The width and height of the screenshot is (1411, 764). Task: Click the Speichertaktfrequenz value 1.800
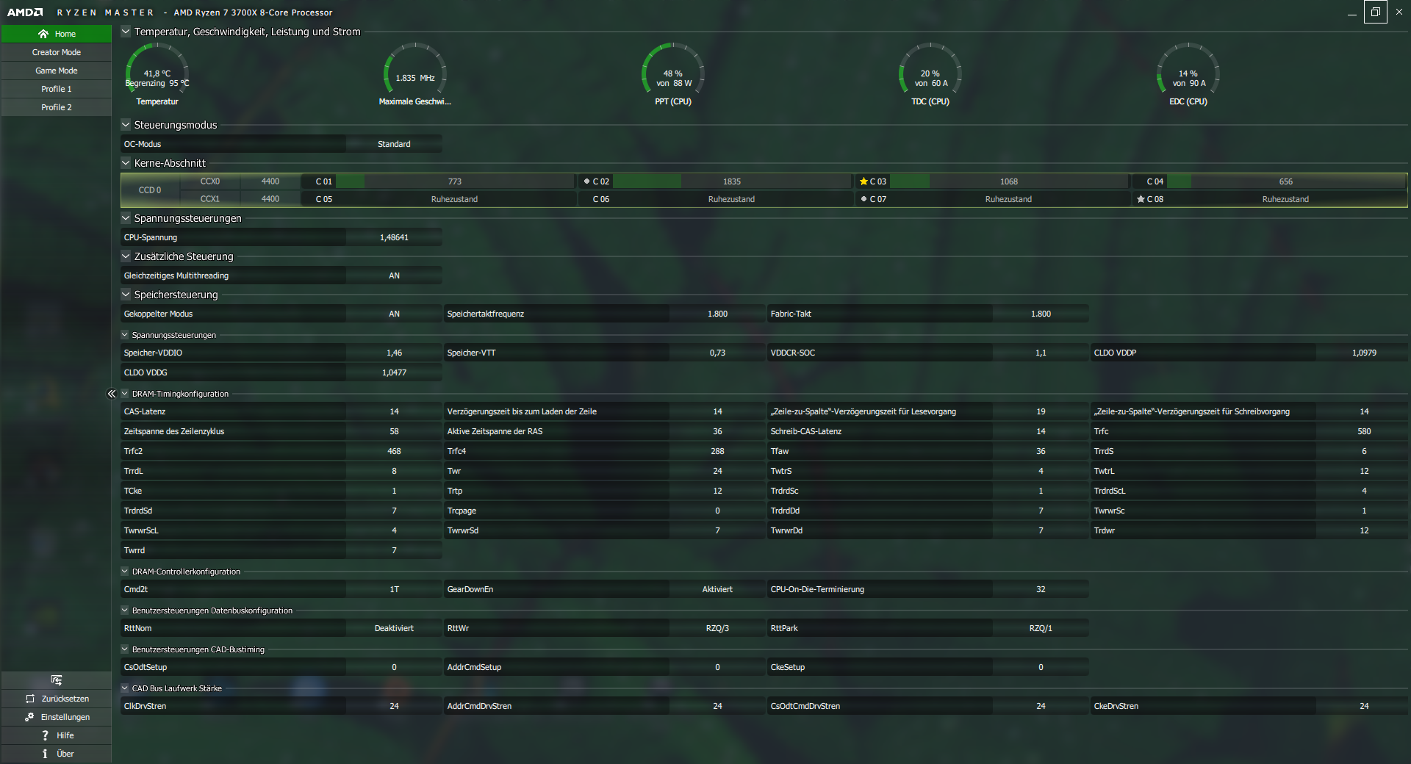tap(717, 314)
